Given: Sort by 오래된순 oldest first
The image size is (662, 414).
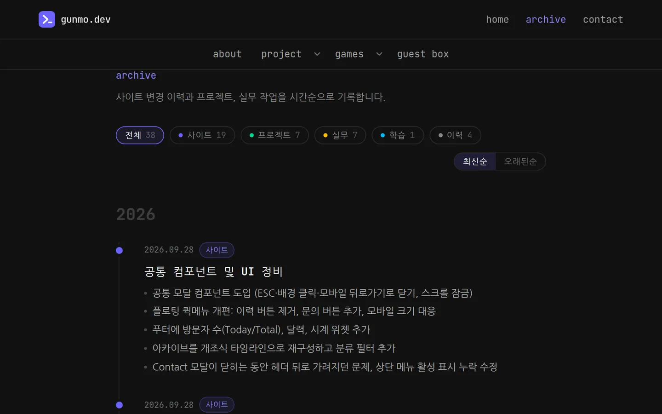Looking at the screenshot, I should click(520, 161).
